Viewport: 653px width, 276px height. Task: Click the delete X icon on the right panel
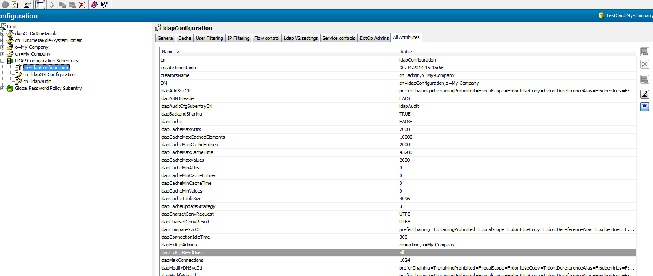tap(644, 64)
